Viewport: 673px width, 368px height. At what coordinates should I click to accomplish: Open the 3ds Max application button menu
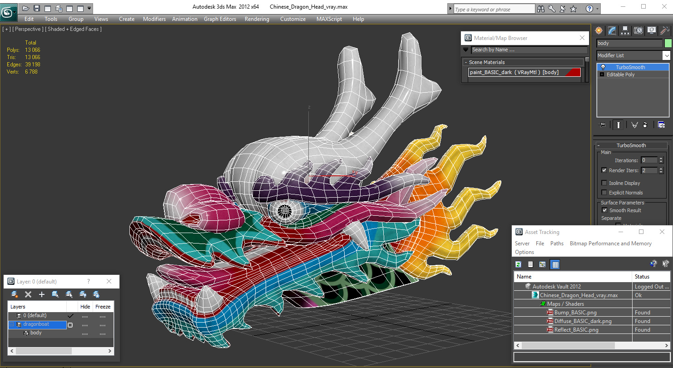point(8,12)
